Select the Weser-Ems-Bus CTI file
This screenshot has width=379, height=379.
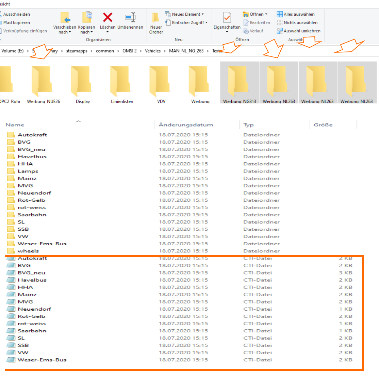42,360
